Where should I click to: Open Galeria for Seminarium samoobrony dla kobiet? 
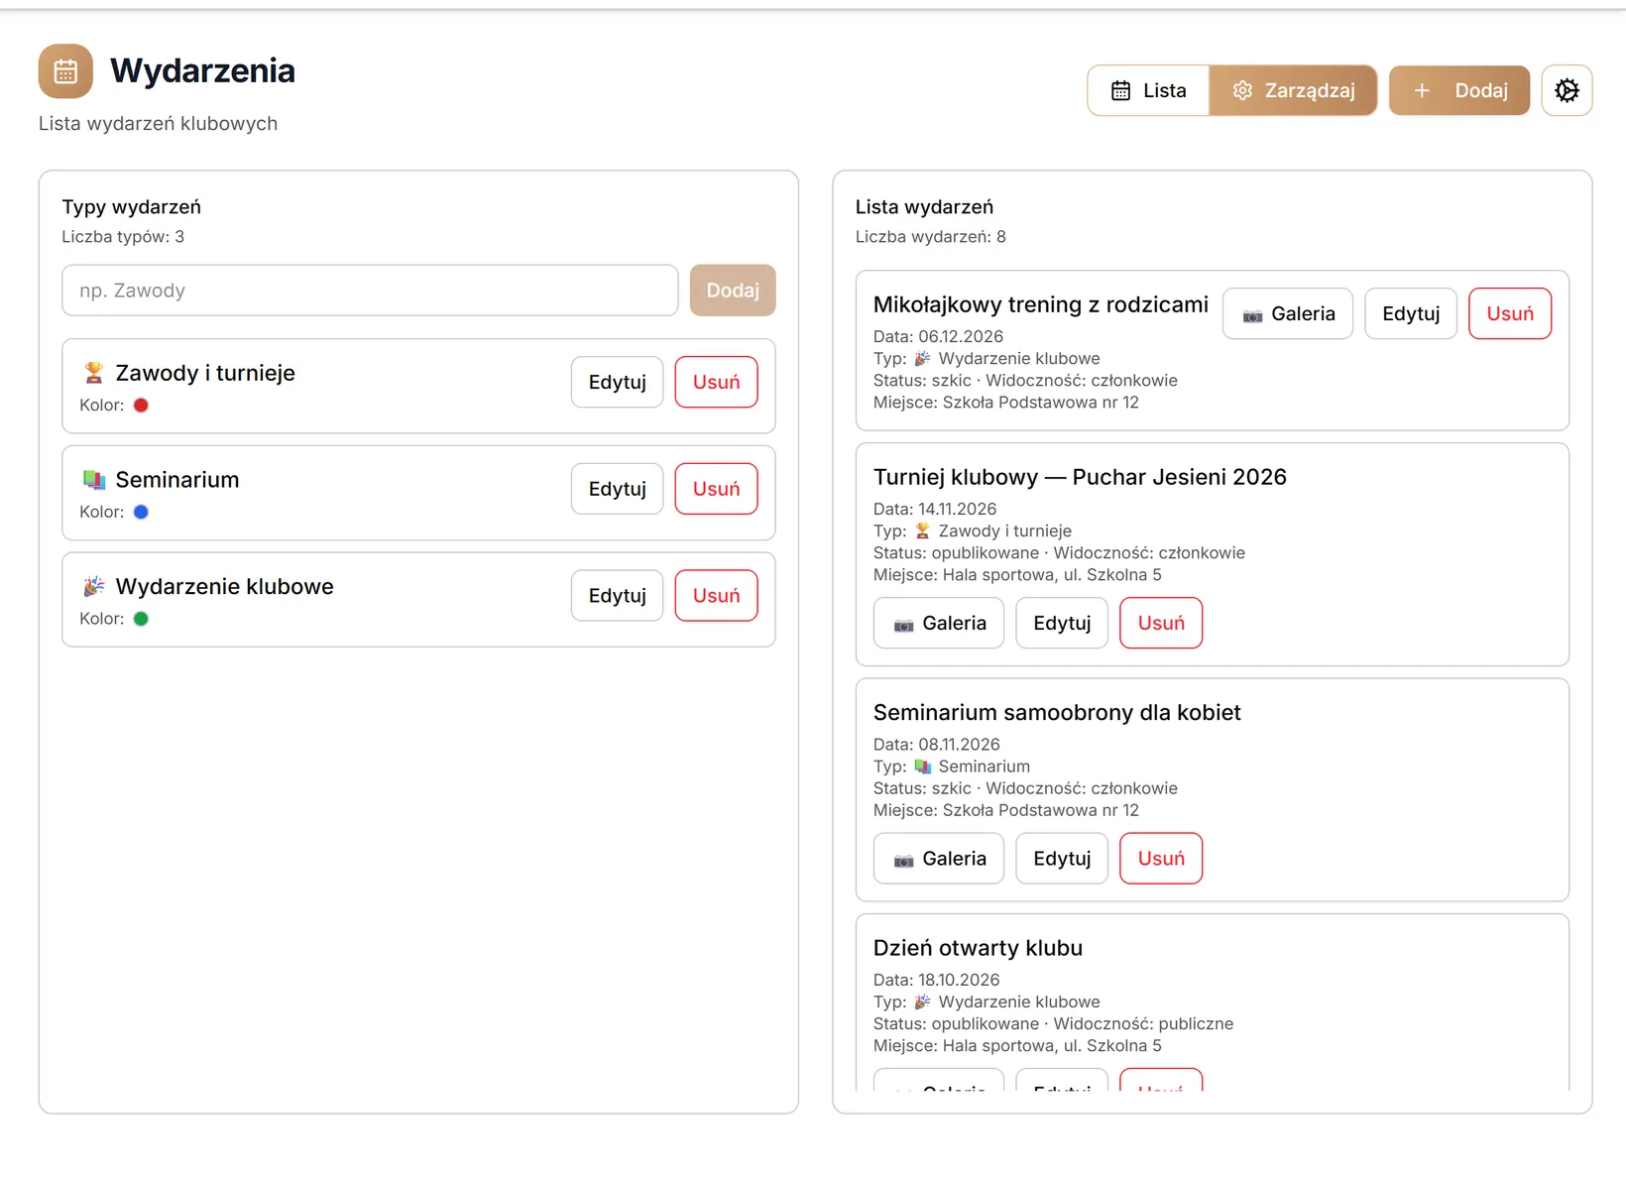[x=938, y=859]
